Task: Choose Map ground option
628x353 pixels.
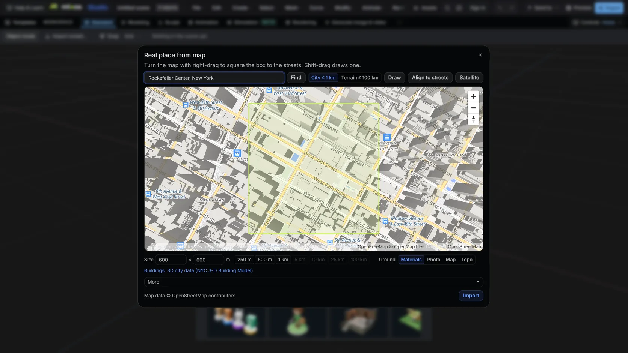Action: point(451,260)
